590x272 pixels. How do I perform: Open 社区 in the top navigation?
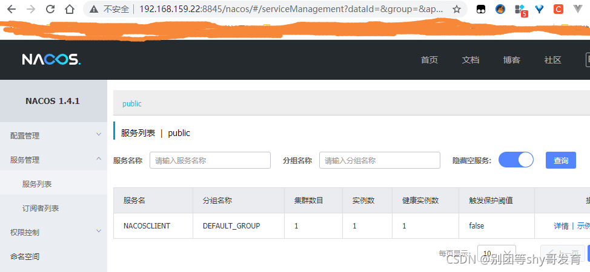pyautogui.click(x=553, y=60)
